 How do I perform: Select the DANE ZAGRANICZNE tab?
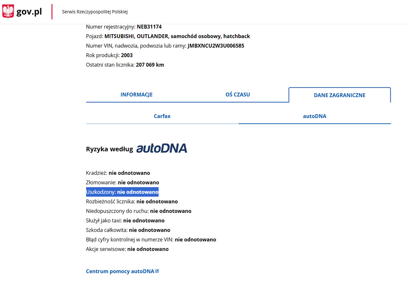click(339, 95)
